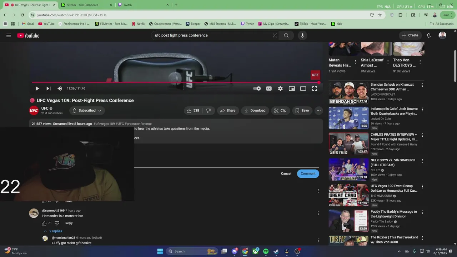
Task: Open options for NELK BOYS video
Action: tap(422, 161)
